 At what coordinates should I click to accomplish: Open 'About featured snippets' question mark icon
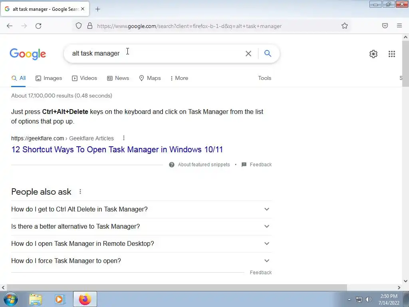[x=172, y=165]
